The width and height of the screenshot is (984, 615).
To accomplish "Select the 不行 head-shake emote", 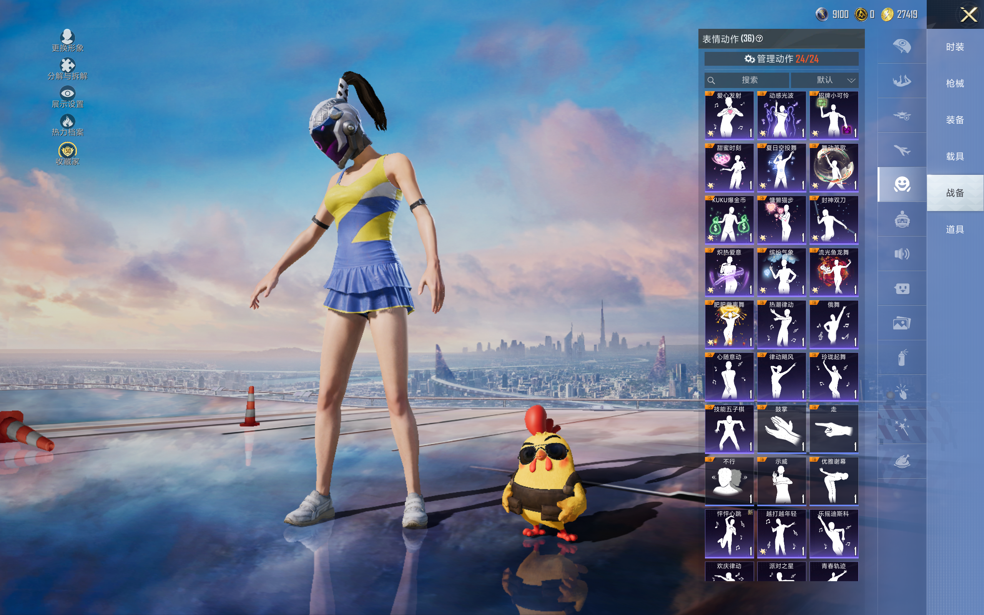I will click(729, 481).
